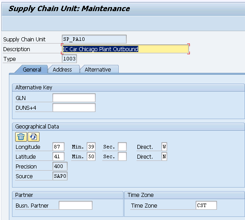
Task: Switch to the Address tab
Action: coord(62,69)
